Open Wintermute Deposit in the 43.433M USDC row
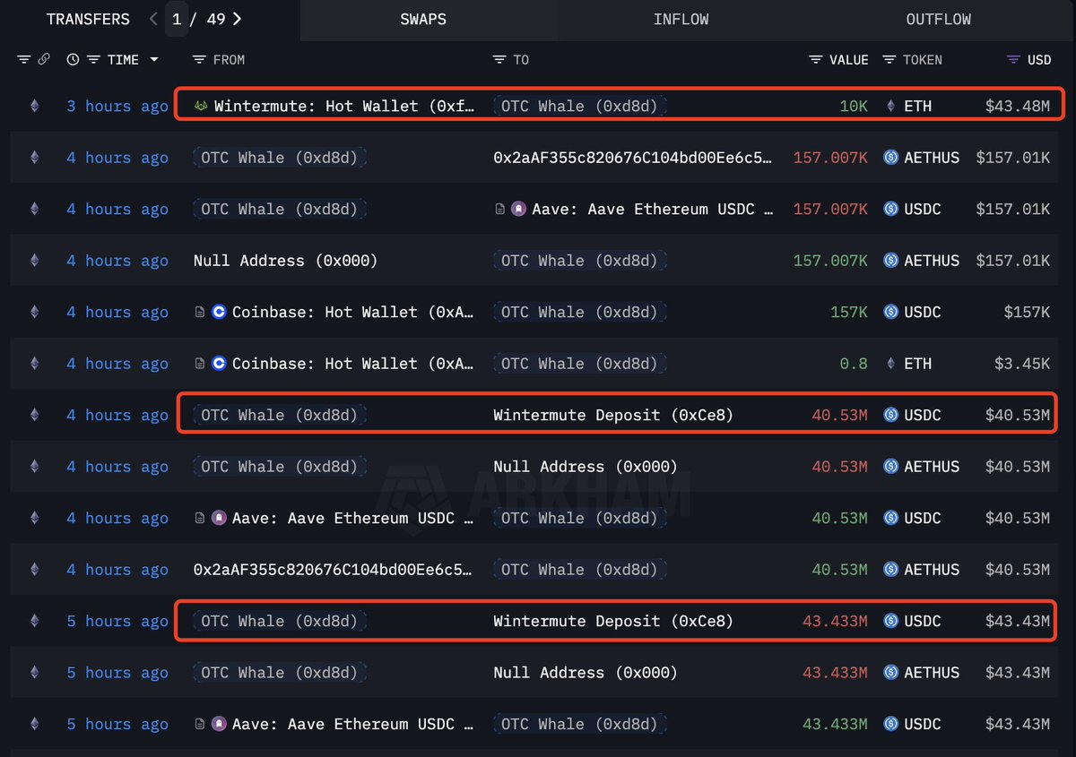Image resolution: width=1076 pixels, height=757 pixels. [x=613, y=621]
